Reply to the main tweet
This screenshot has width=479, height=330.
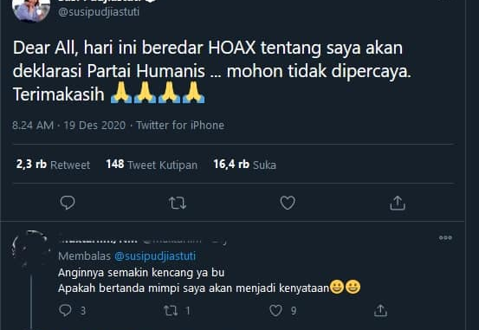68,203
